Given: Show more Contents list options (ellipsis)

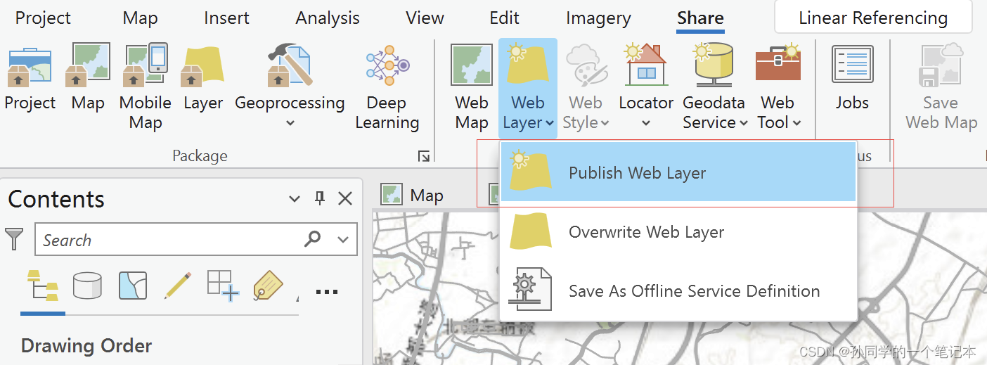Looking at the screenshot, I should [x=327, y=292].
